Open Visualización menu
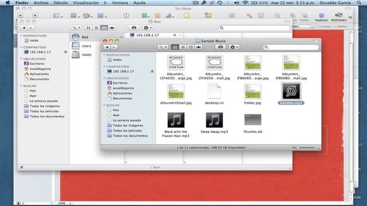The width and height of the screenshot is (367, 206). pyautogui.click(x=85, y=3)
